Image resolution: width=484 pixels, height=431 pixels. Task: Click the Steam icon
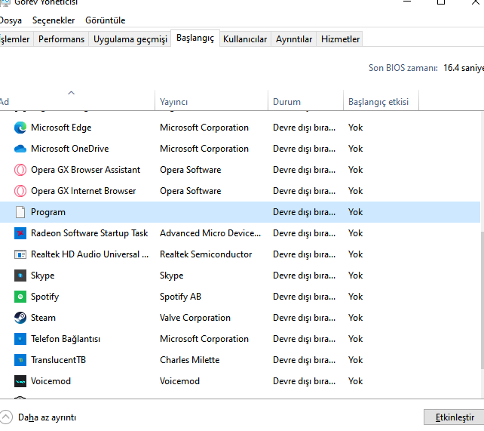(20, 318)
